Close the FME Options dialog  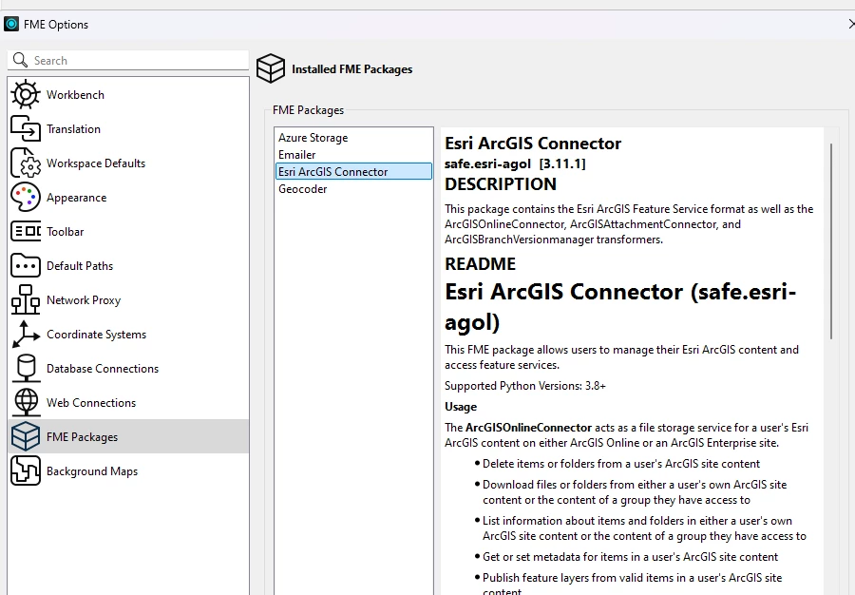tap(850, 24)
